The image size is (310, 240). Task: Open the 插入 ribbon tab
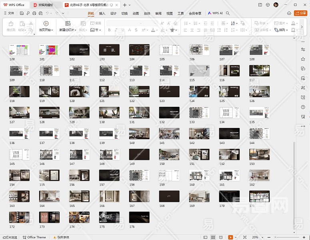coord(102,13)
